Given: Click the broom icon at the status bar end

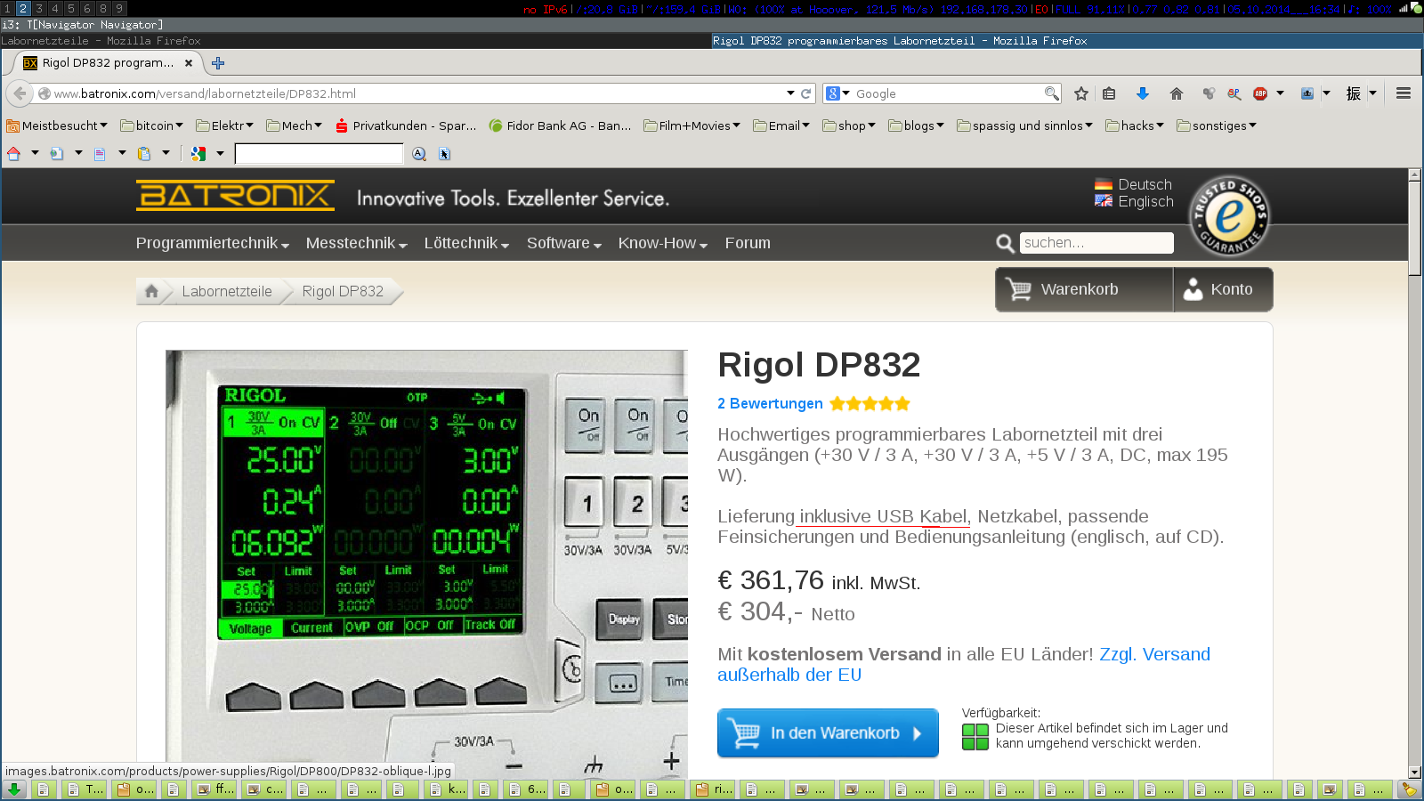Looking at the screenshot, I should 1408,789.
